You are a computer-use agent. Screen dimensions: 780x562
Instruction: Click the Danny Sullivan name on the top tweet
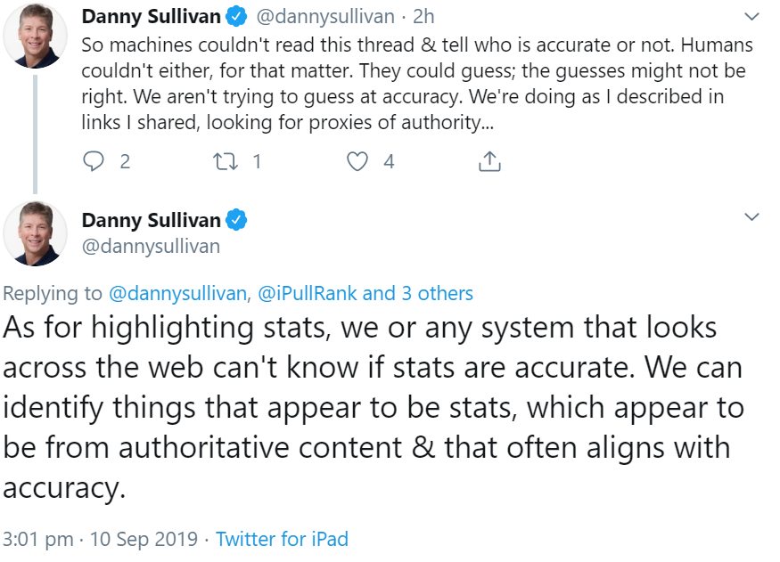(151, 15)
